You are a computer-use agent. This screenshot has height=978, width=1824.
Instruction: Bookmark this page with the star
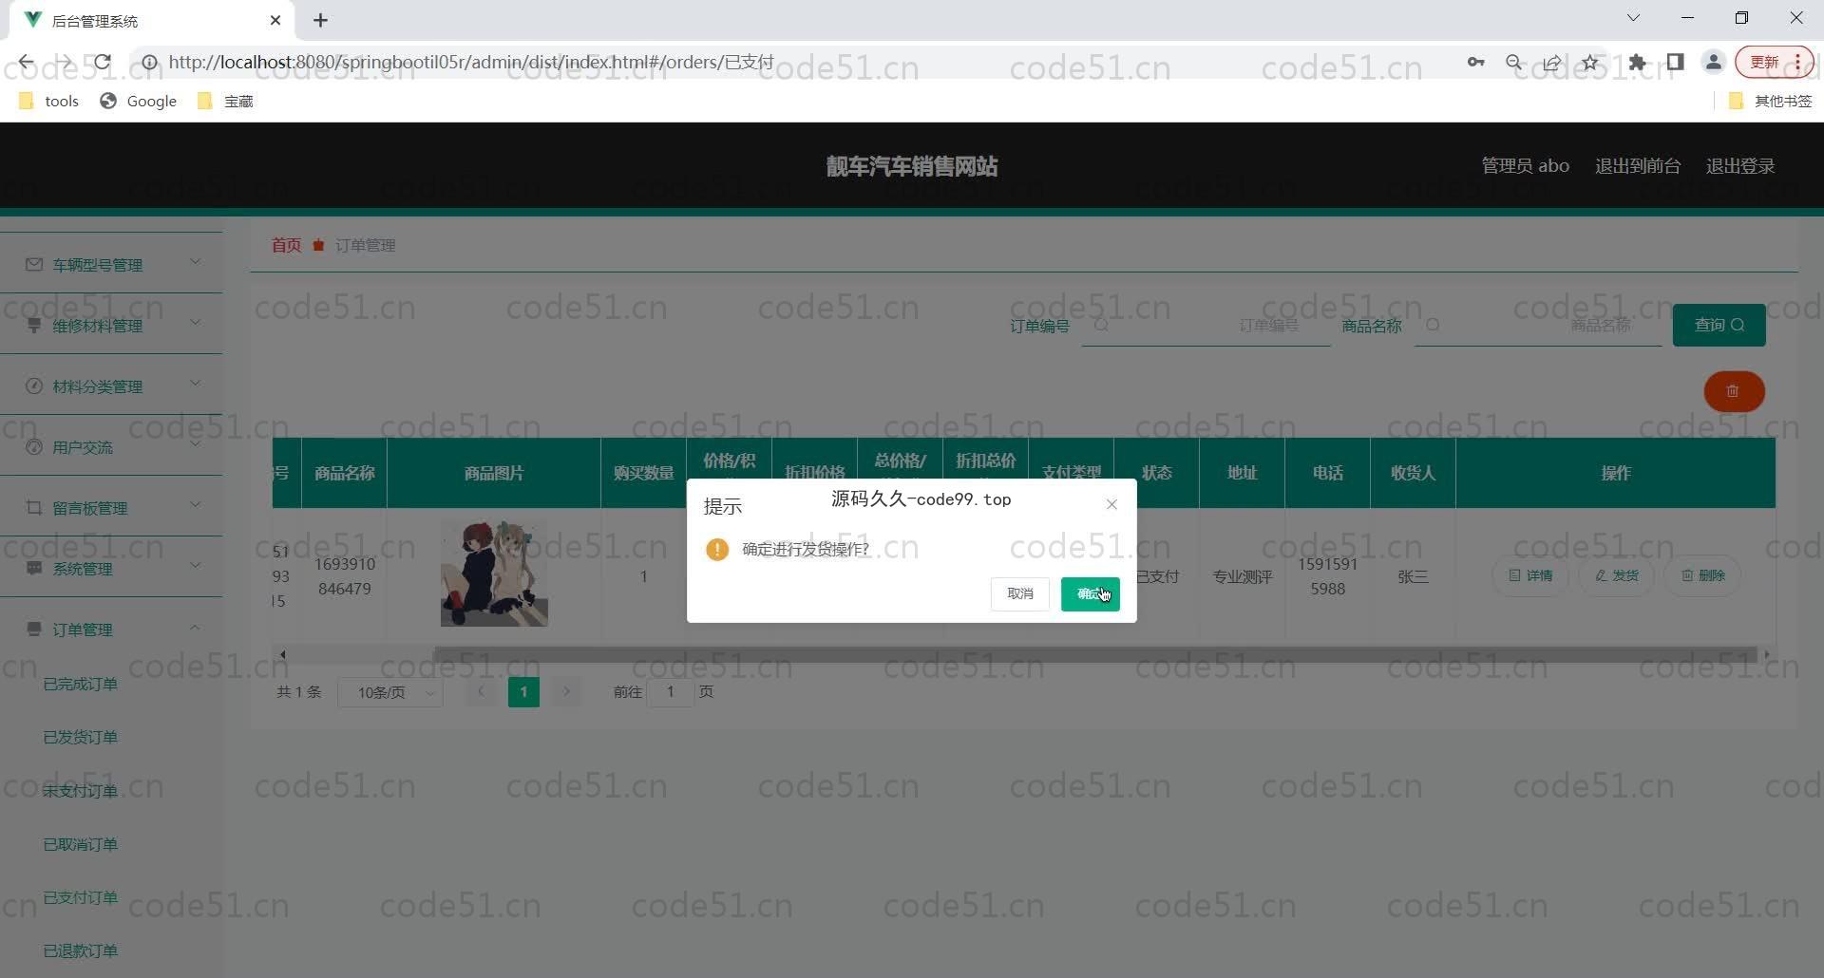pos(1590,62)
